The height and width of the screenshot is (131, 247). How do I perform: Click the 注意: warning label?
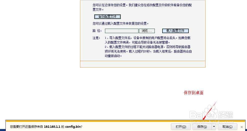[96, 38]
